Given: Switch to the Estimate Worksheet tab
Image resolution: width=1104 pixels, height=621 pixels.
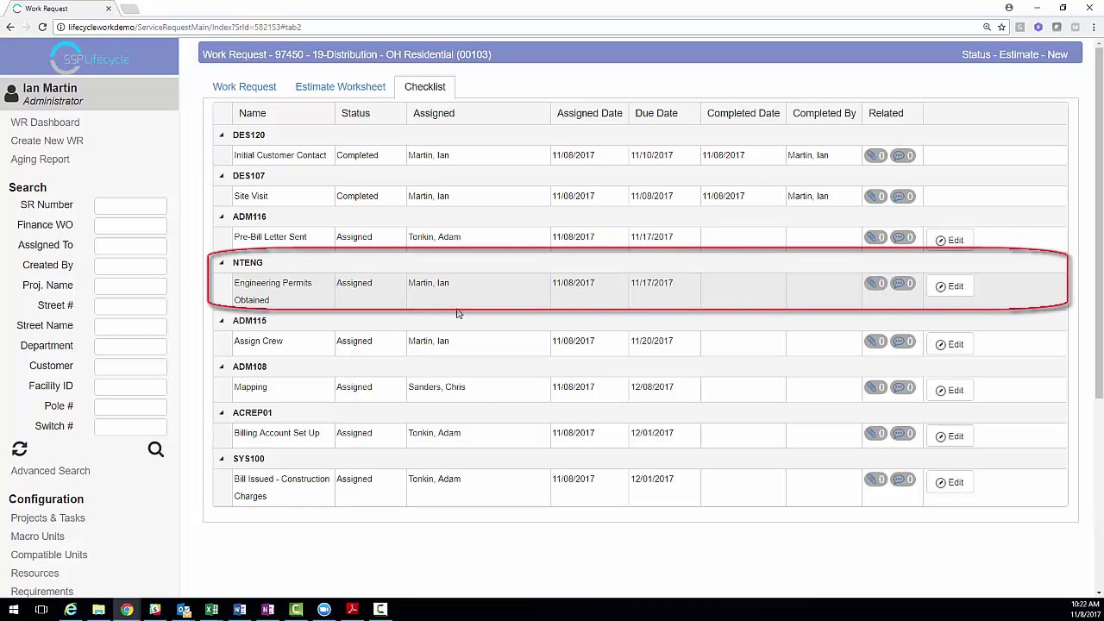Looking at the screenshot, I should pos(340,87).
